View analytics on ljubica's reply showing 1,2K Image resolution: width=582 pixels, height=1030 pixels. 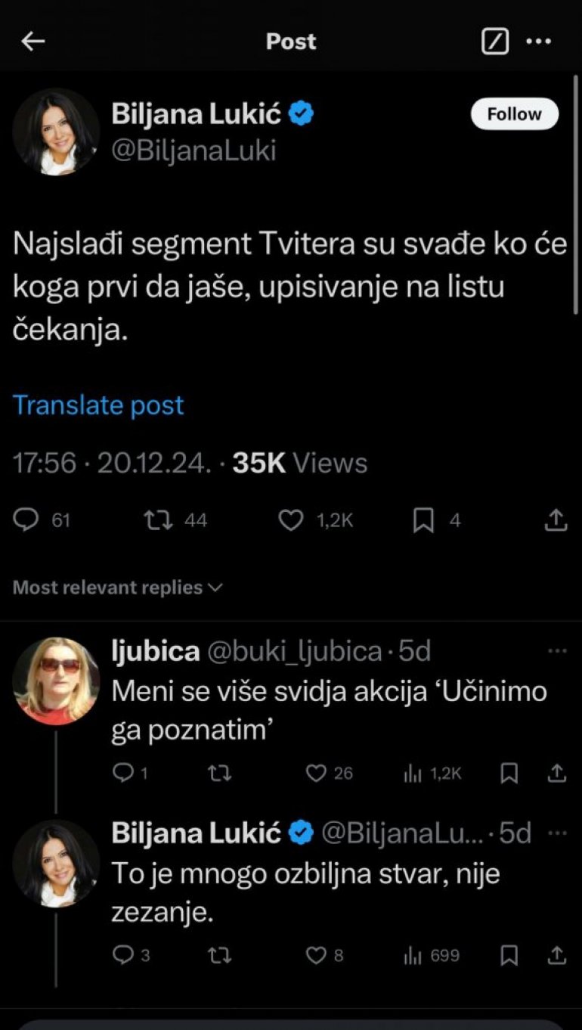click(x=413, y=772)
